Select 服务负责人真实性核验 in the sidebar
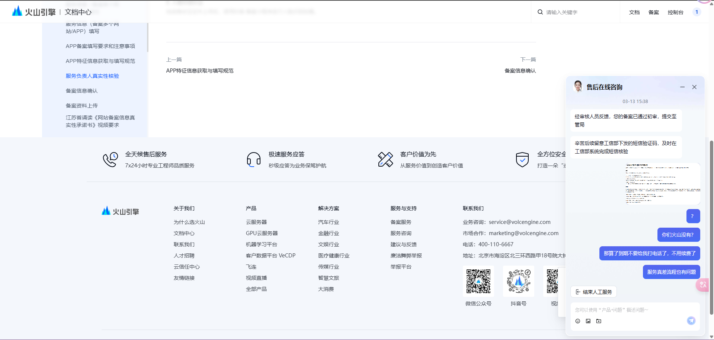 coord(92,76)
